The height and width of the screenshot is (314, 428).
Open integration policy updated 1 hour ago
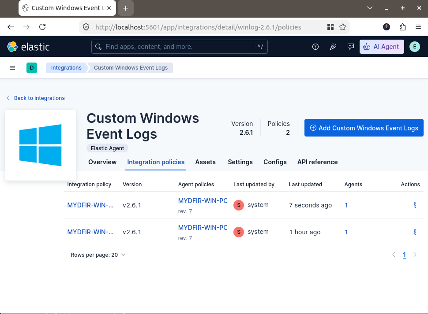point(90,232)
